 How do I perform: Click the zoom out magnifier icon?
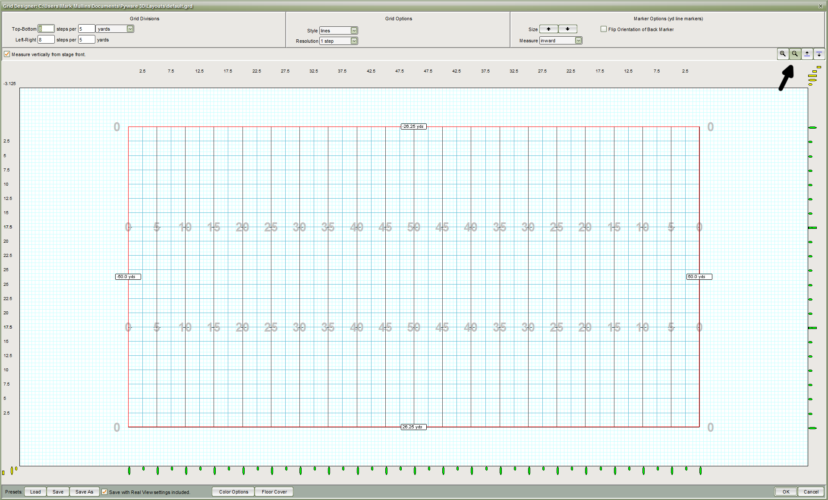click(794, 54)
